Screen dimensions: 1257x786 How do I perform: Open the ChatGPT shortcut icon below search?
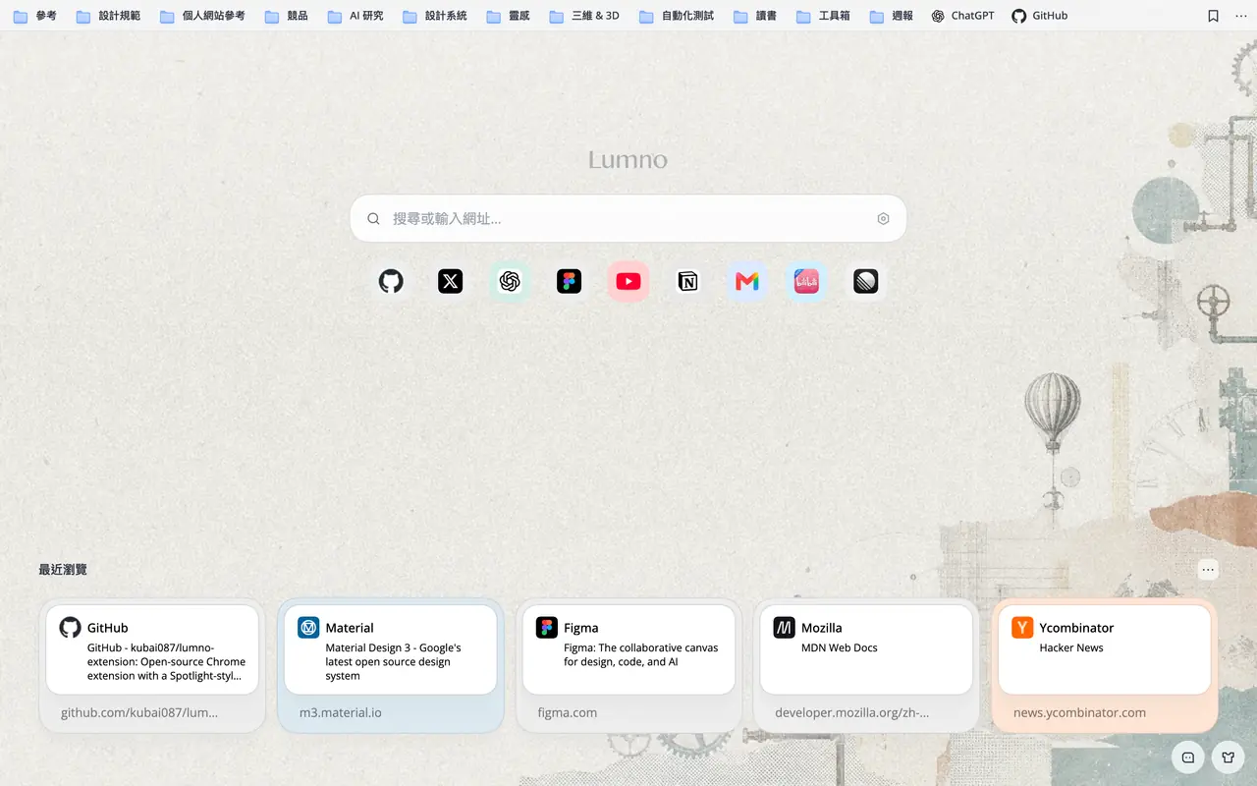tap(510, 282)
